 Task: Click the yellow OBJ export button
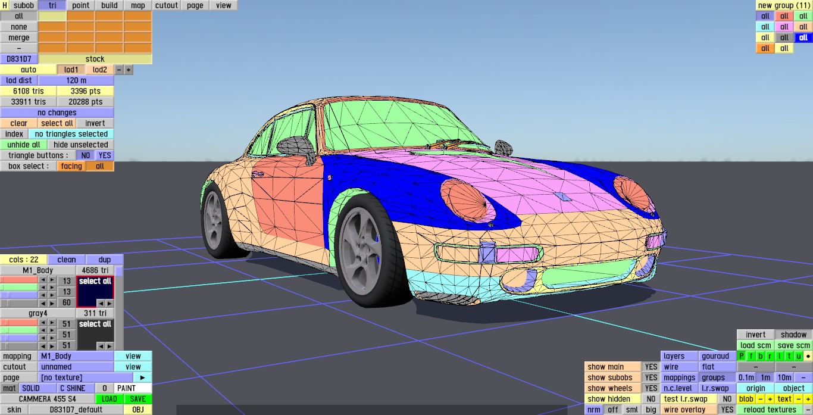click(138, 410)
